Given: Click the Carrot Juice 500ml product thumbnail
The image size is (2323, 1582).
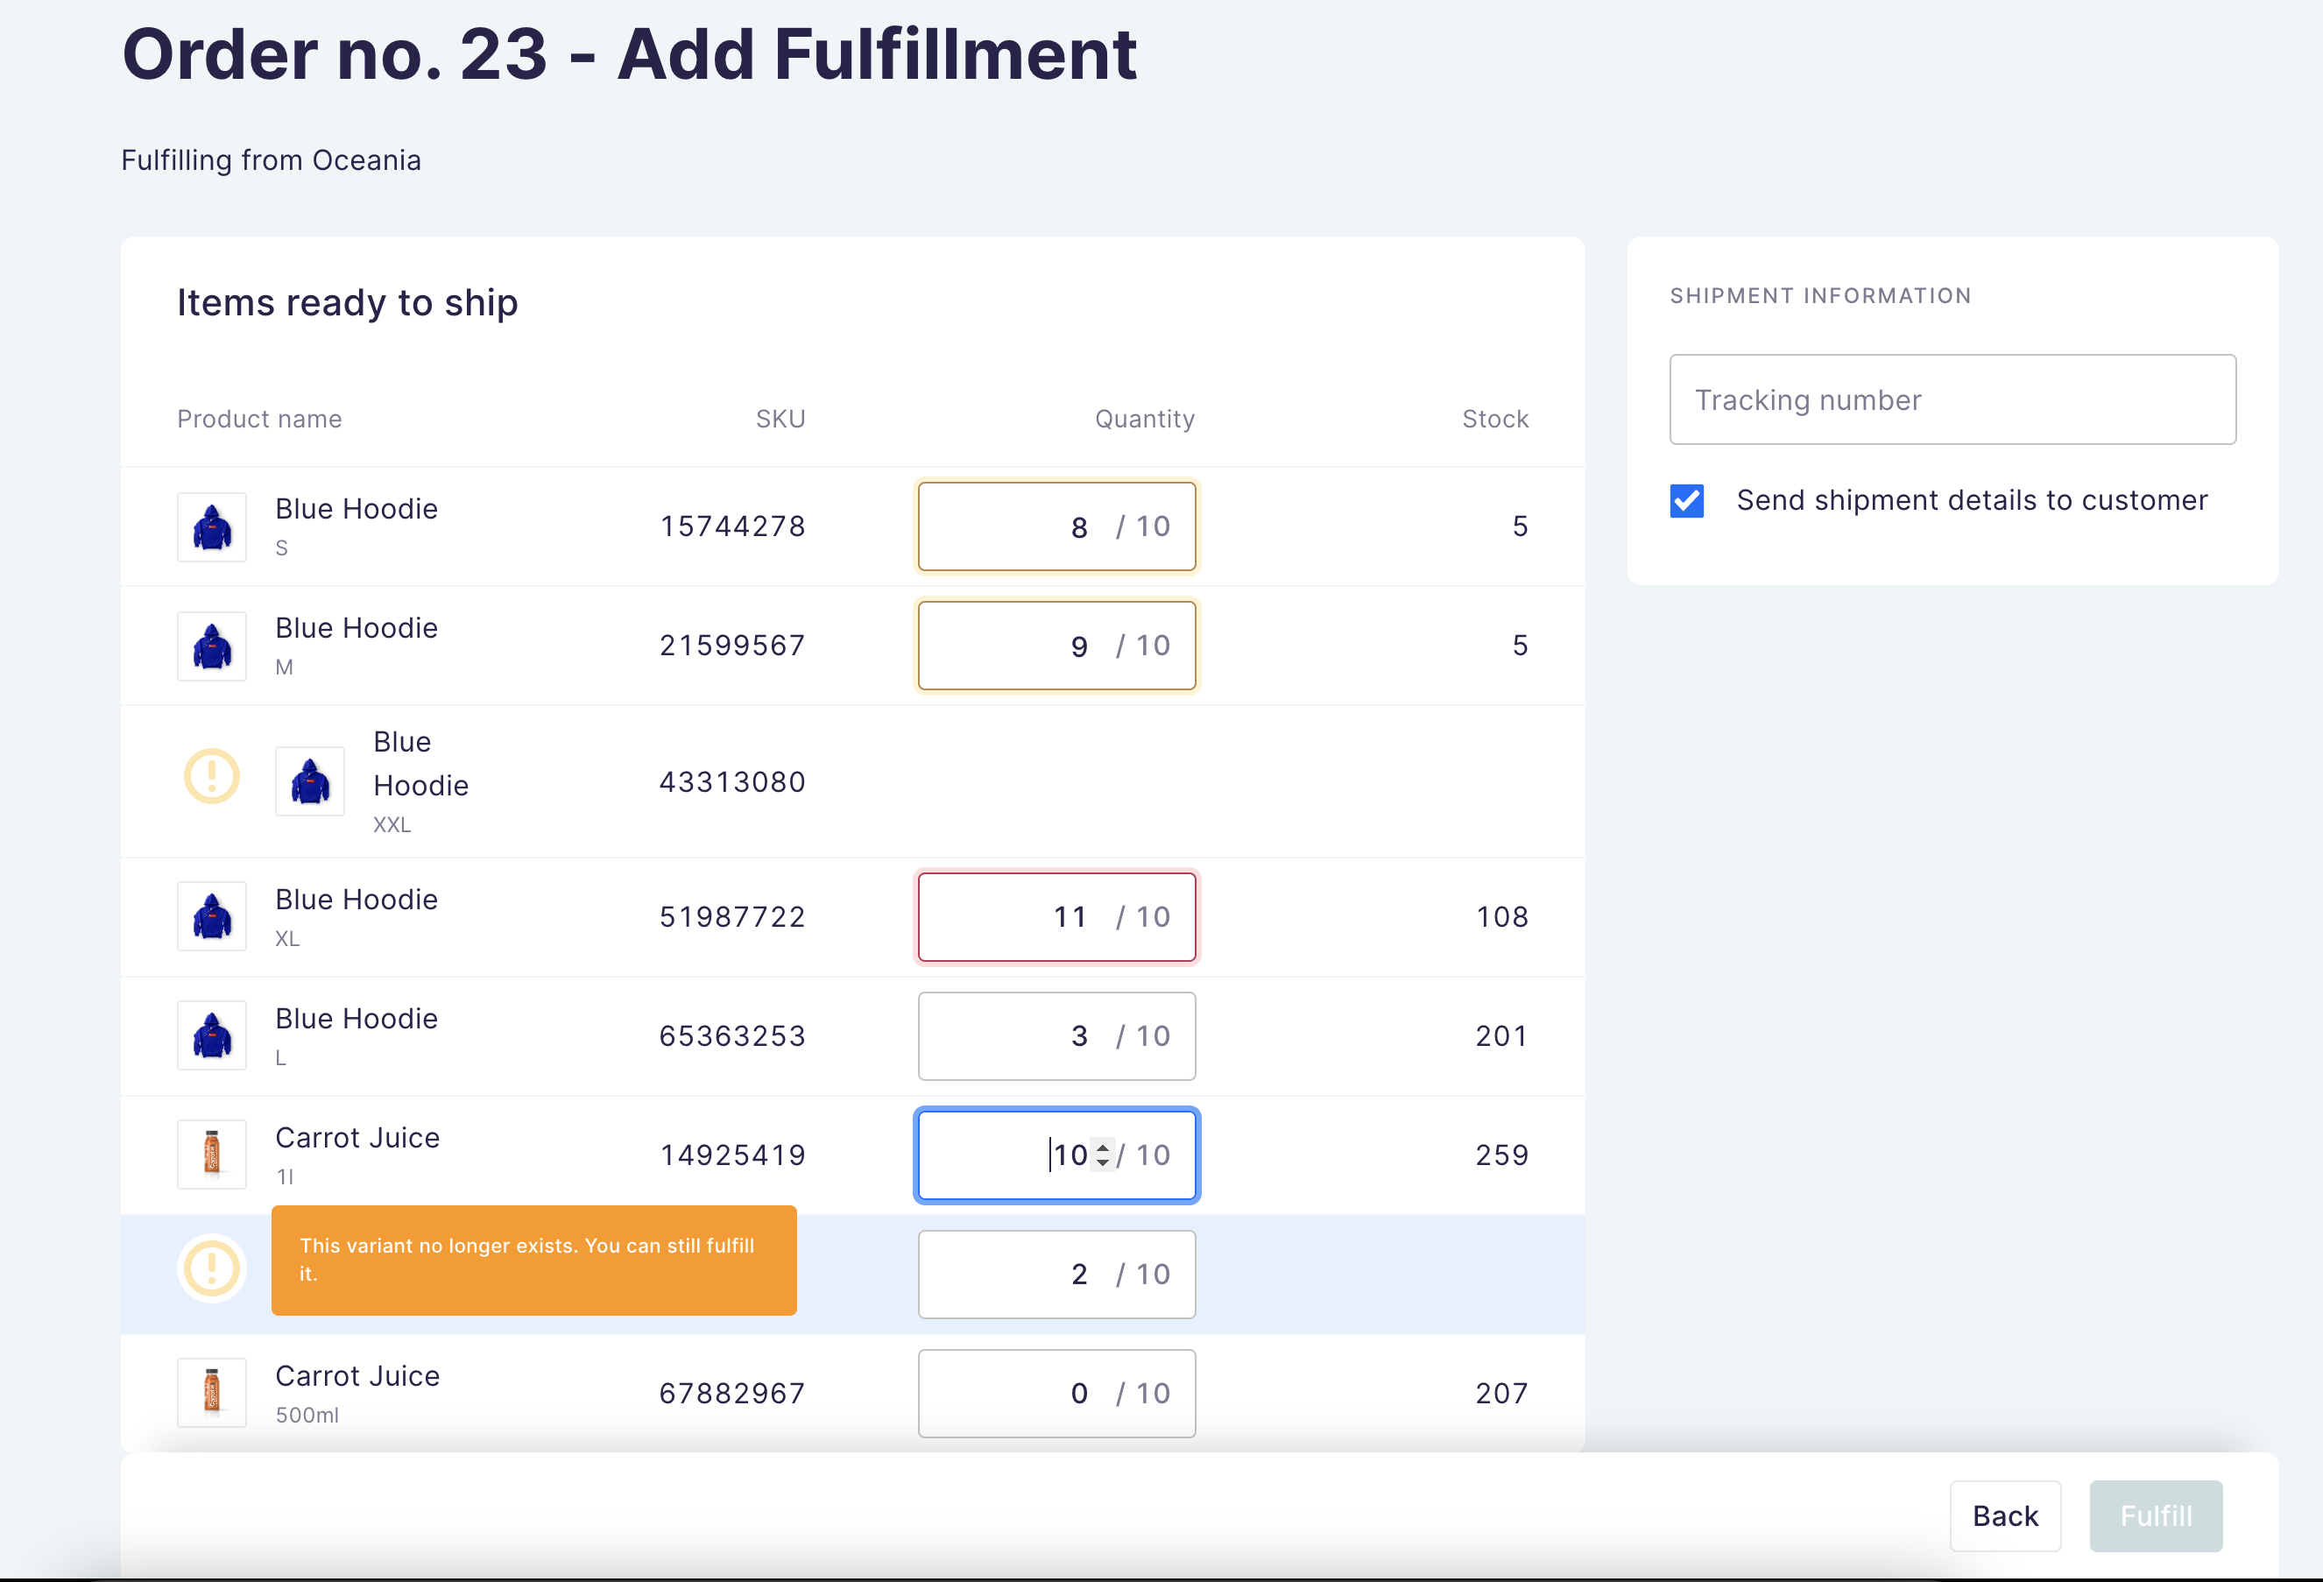Looking at the screenshot, I should (211, 1392).
